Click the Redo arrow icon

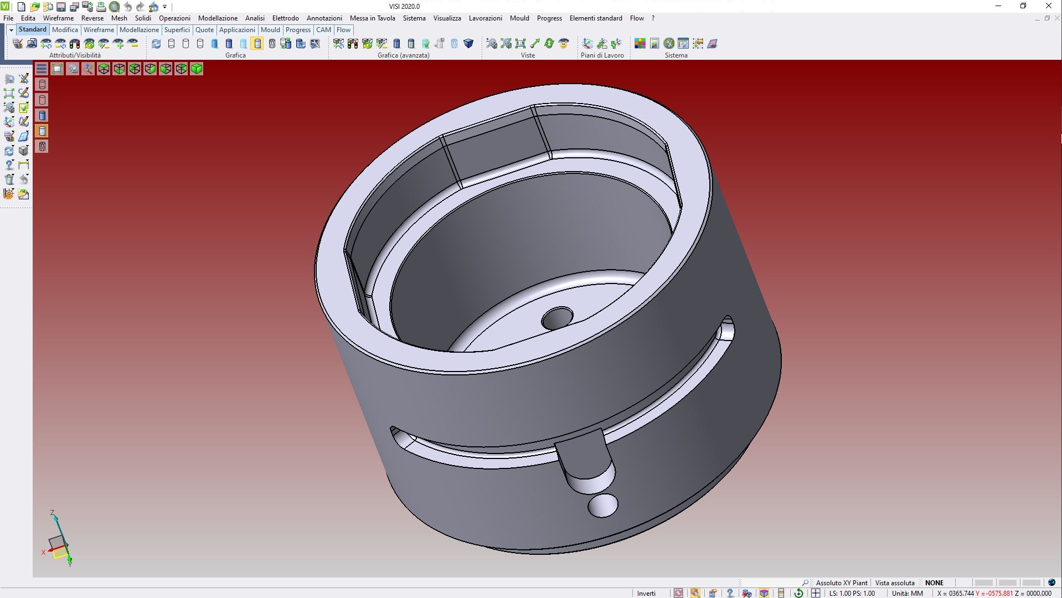(141, 7)
